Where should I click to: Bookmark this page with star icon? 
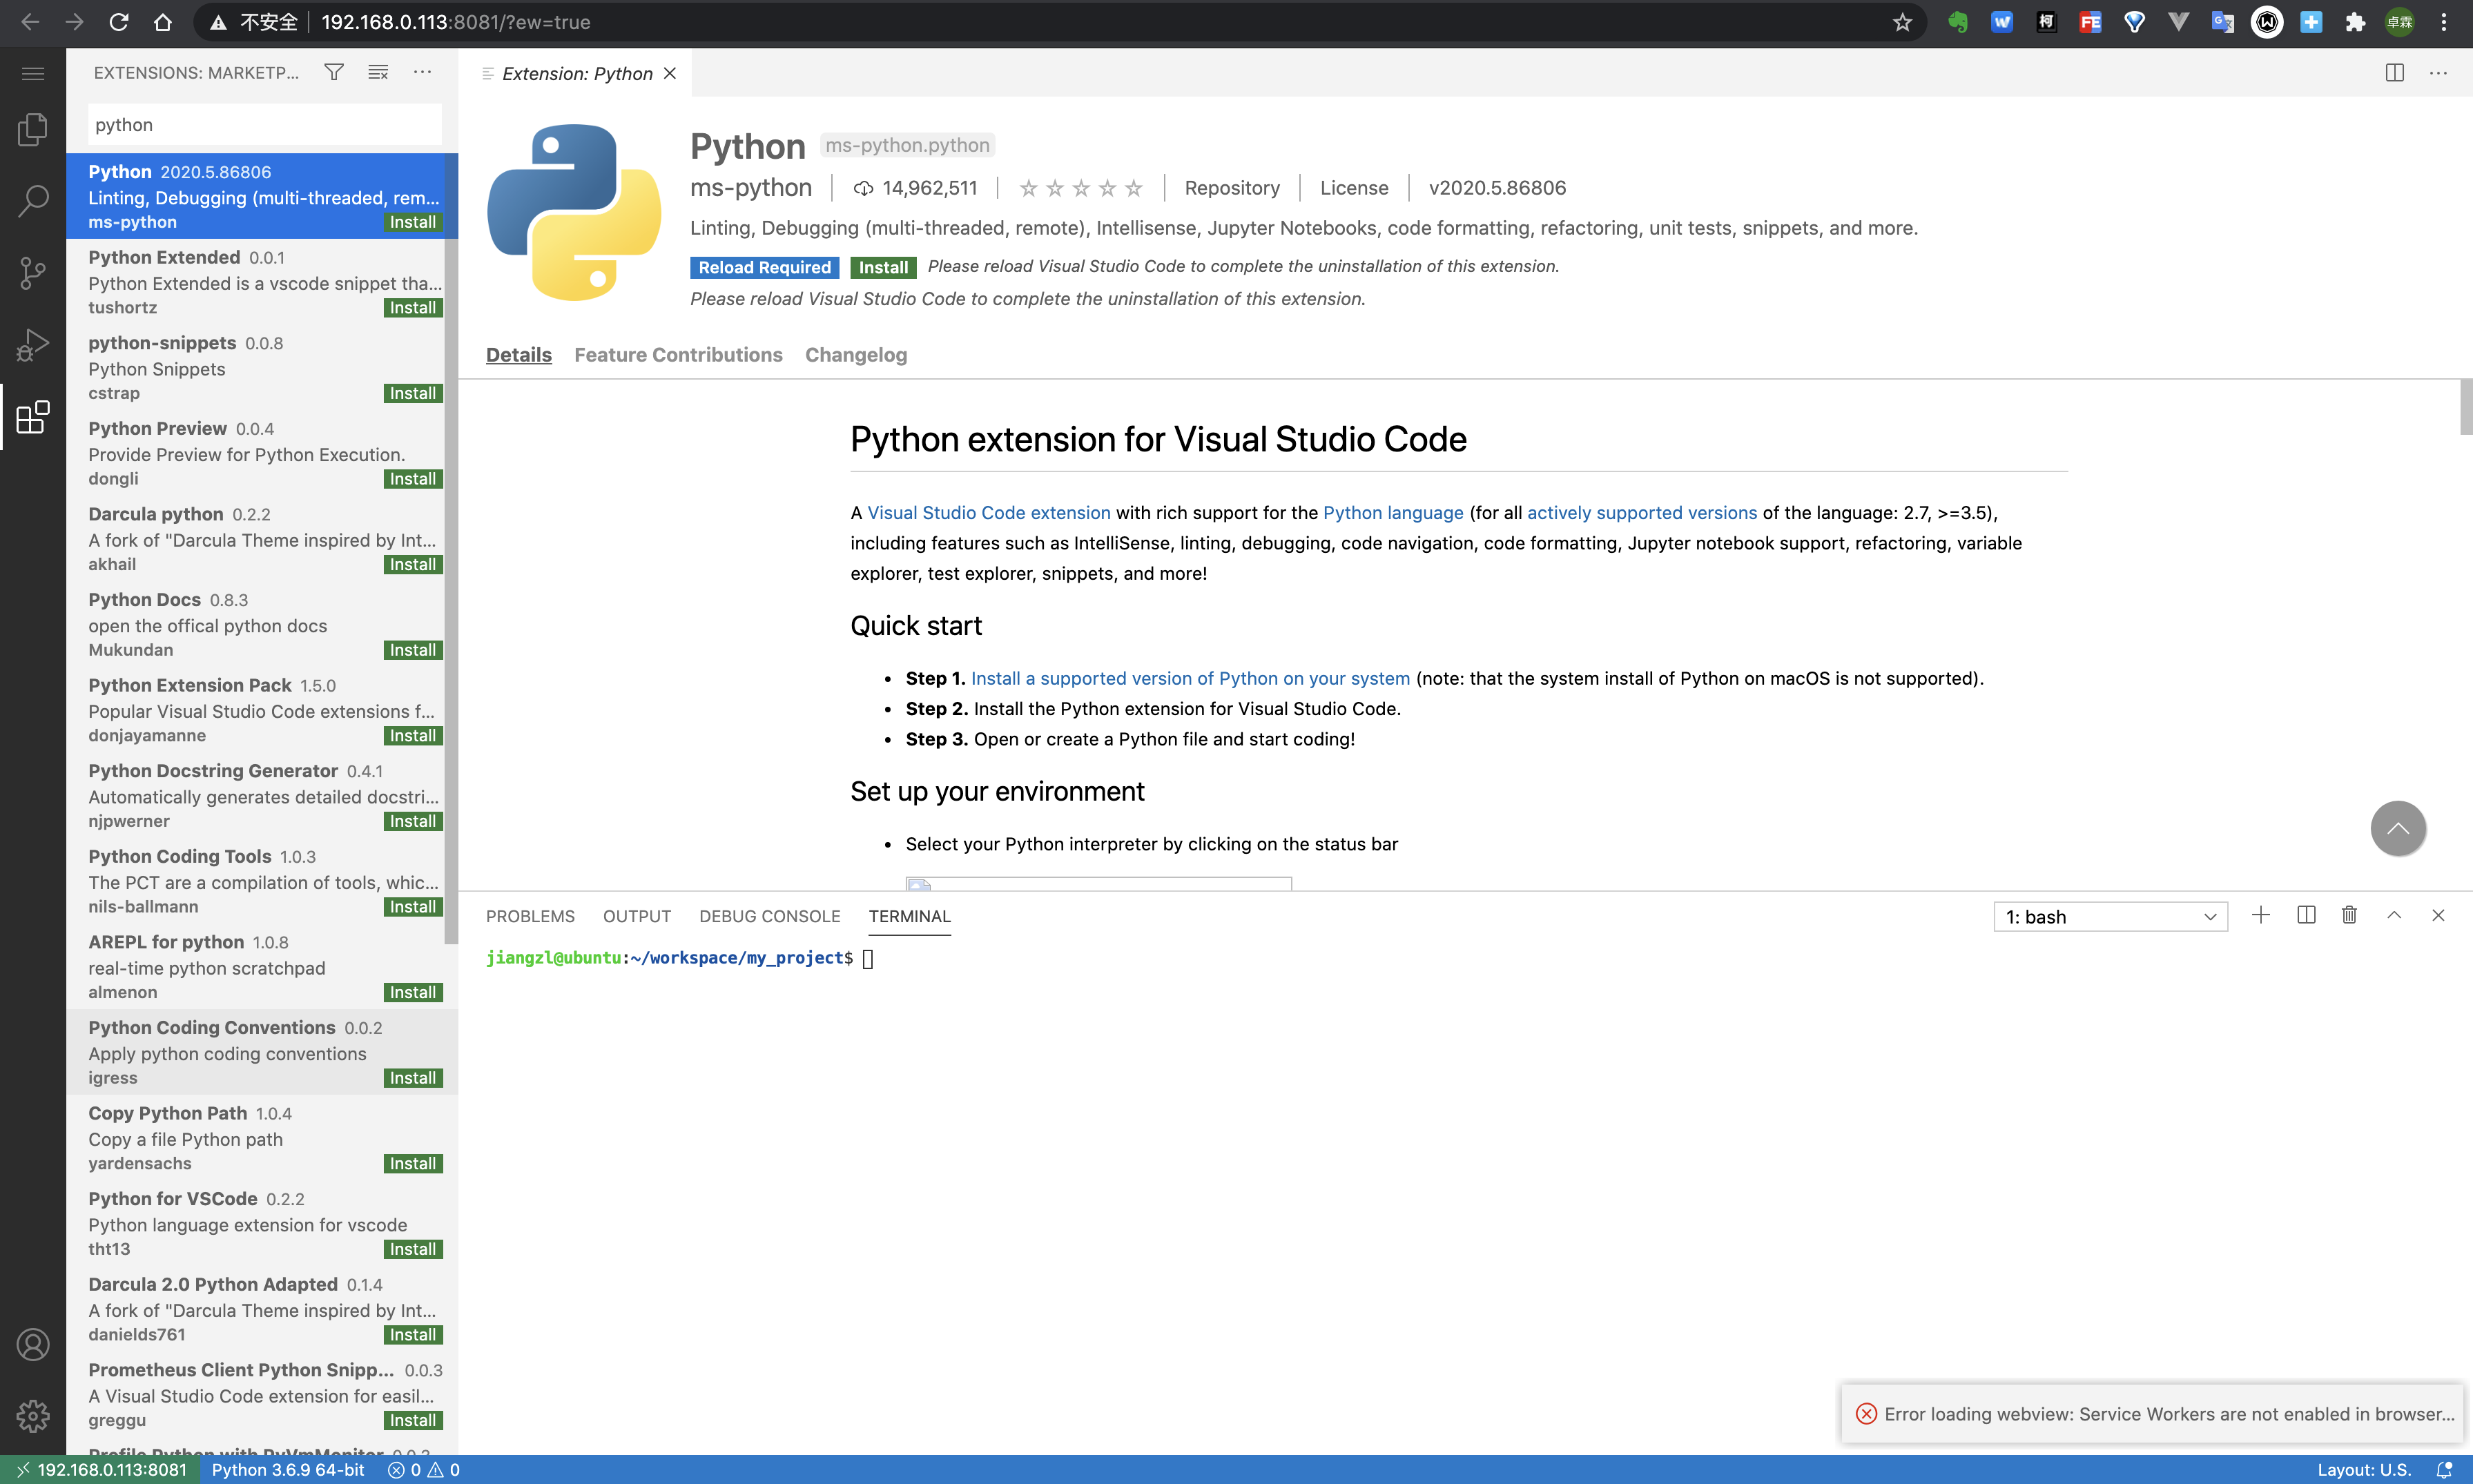pyautogui.click(x=1902, y=22)
